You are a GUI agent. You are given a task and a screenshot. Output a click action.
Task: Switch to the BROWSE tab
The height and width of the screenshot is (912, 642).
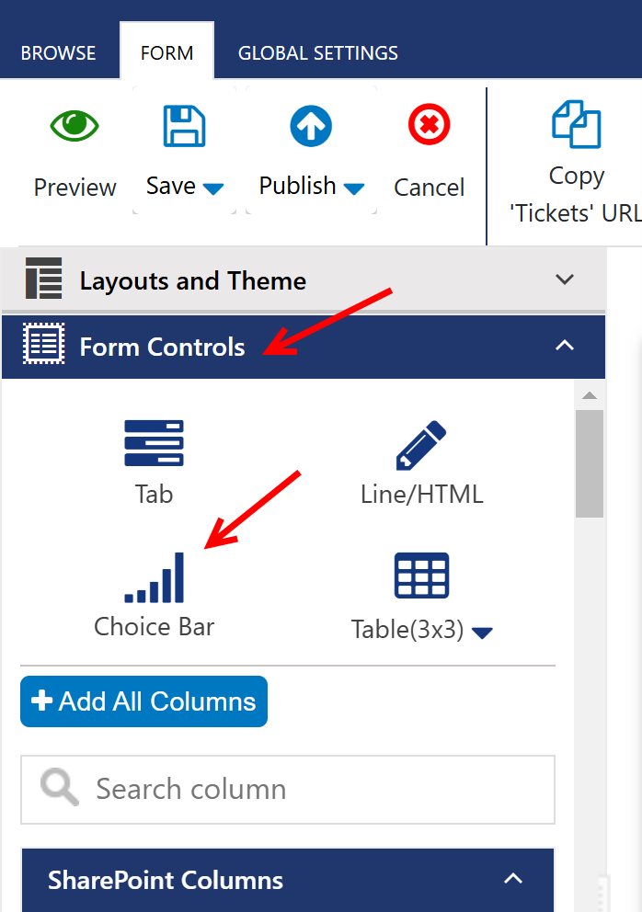pyautogui.click(x=59, y=53)
